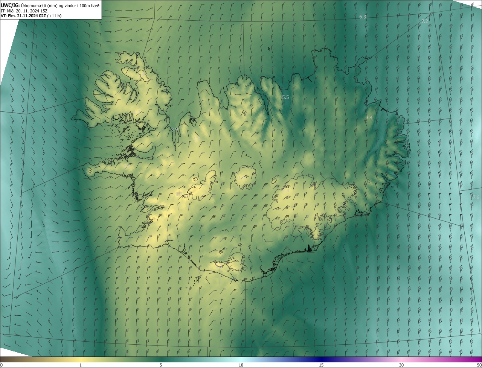482x368 pixels.
Task: Click the 7.6 value label on the map
Action: [476, 198]
